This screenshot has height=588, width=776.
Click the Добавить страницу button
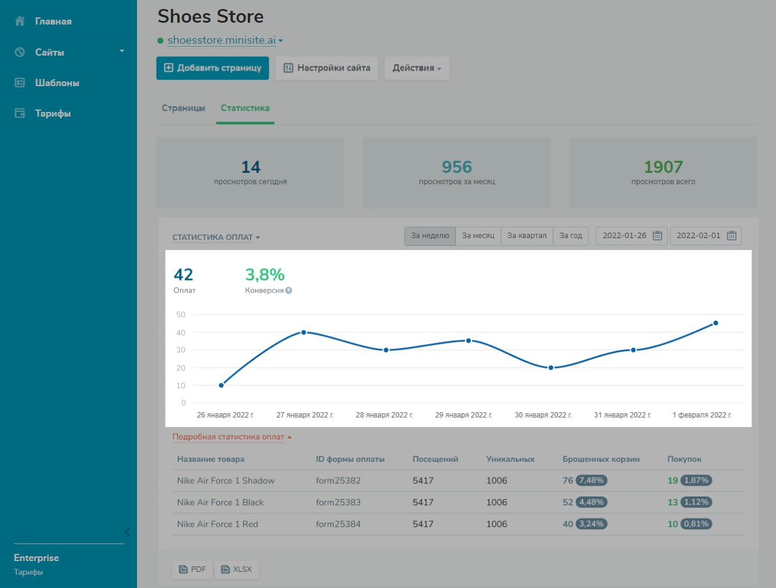click(212, 68)
